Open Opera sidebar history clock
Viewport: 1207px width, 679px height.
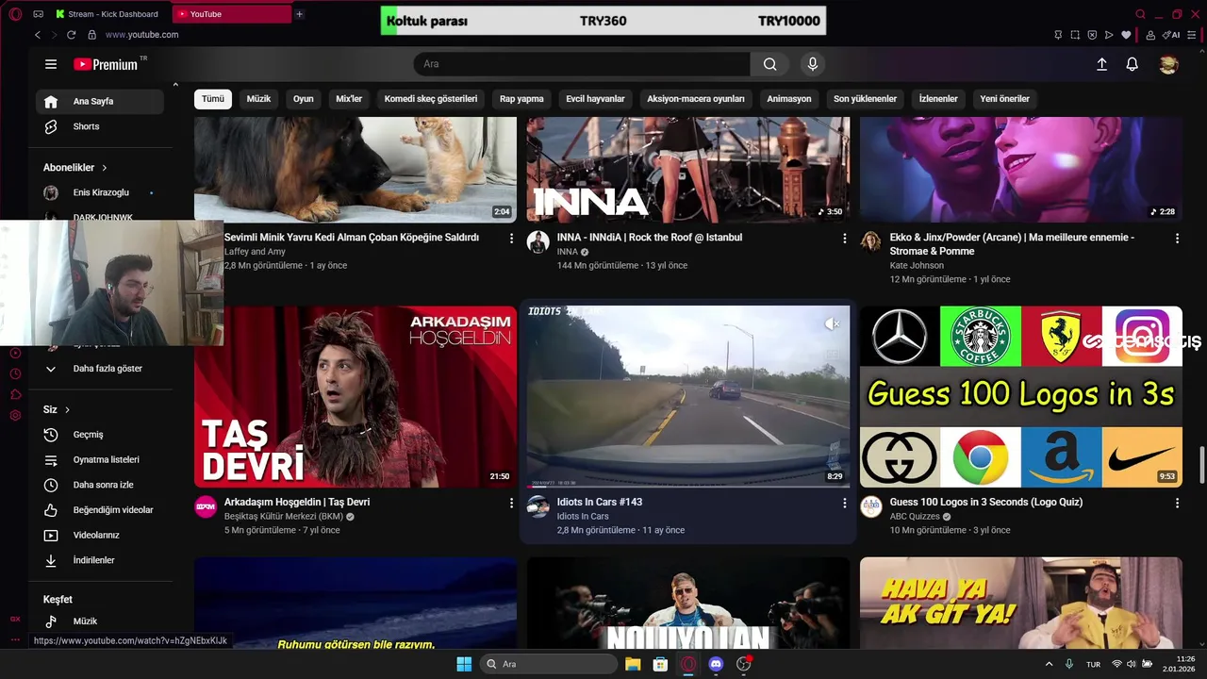click(x=15, y=373)
